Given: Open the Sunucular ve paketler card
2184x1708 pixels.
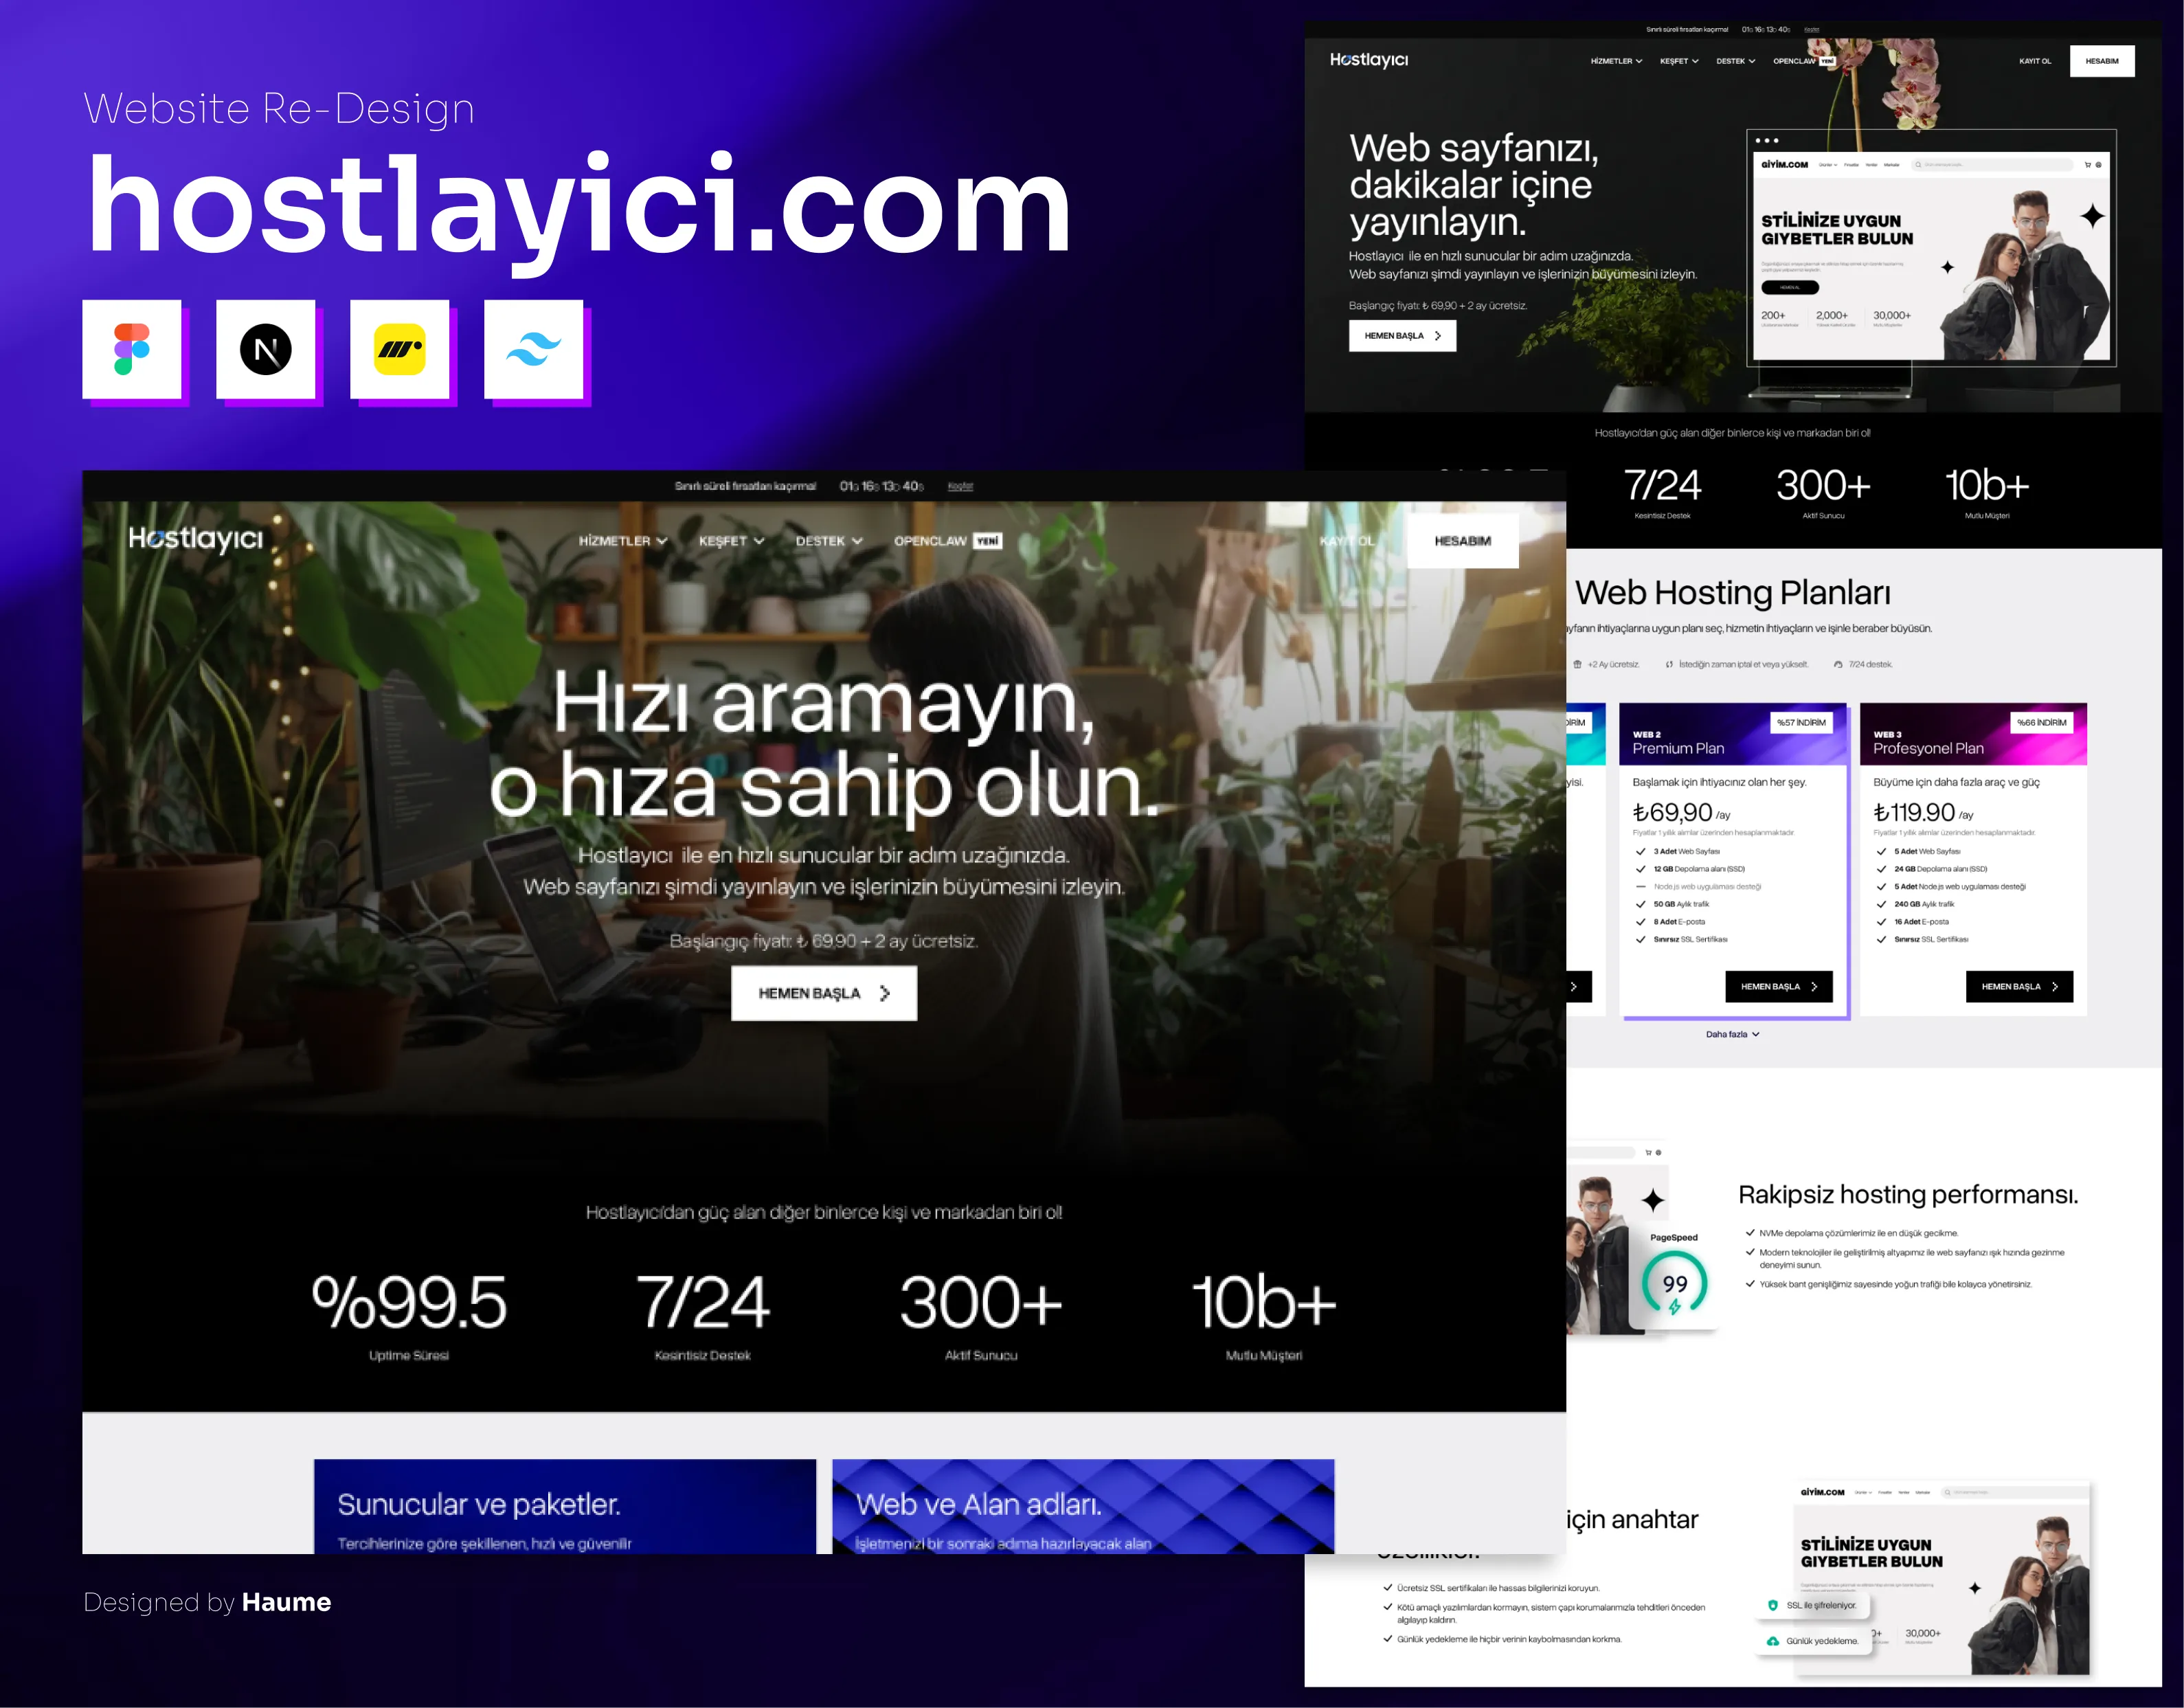Looking at the screenshot, I should coord(565,1507).
